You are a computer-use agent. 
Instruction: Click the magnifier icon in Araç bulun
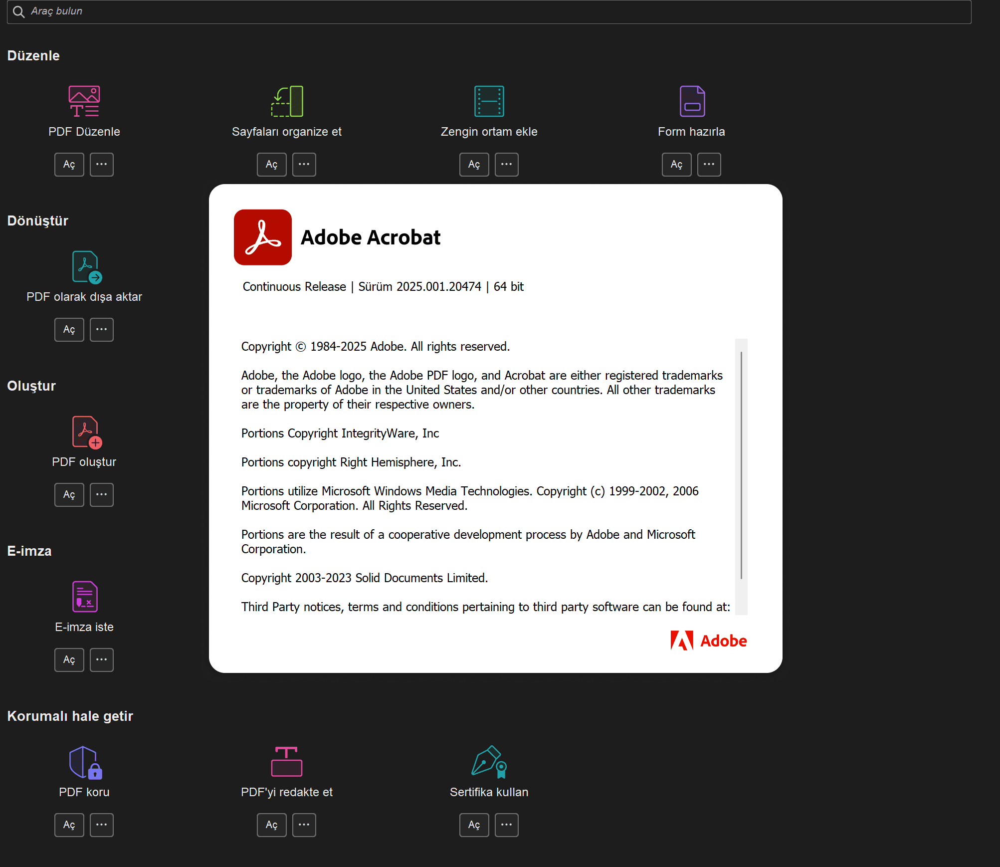click(x=18, y=11)
